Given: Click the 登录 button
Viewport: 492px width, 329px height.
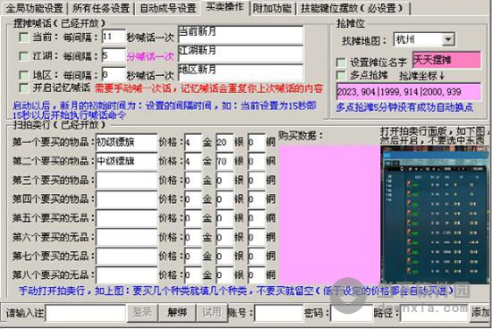Looking at the screenshot, I should [x=142, y=312].
